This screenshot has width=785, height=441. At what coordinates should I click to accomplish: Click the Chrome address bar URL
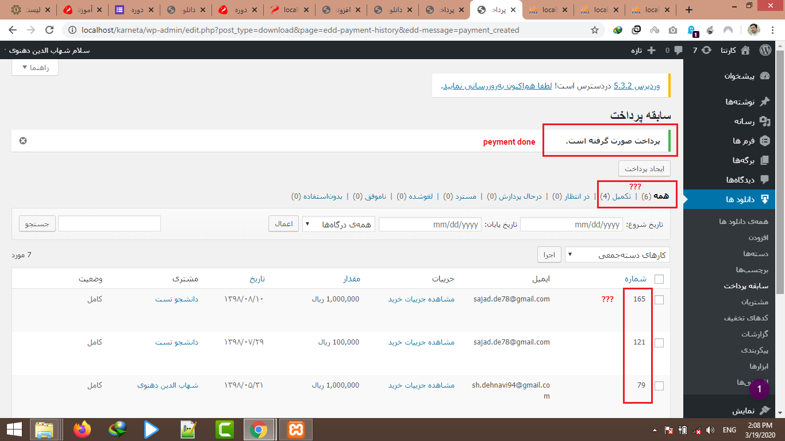point(302,30)
